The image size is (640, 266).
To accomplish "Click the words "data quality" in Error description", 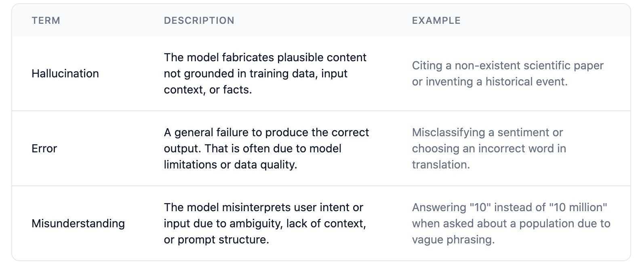I will (265, 164).
